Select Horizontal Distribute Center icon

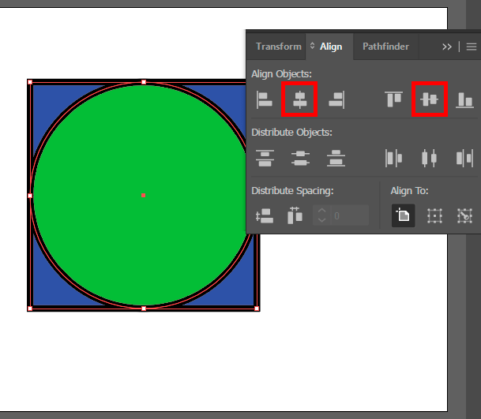pyautogui.click(x=429, y=158)
